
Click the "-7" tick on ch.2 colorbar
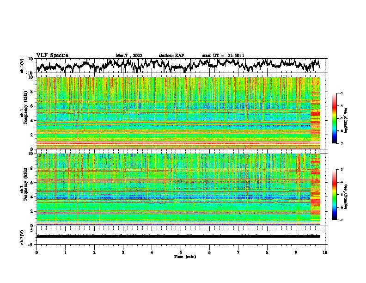click(x=341, y=220)
